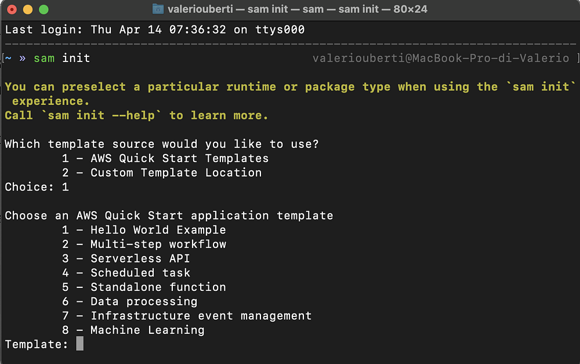Viewport: 580px width, 364px height.
Task: Click the cursor block after 'Template:'
Action: [x=79, y=344]
